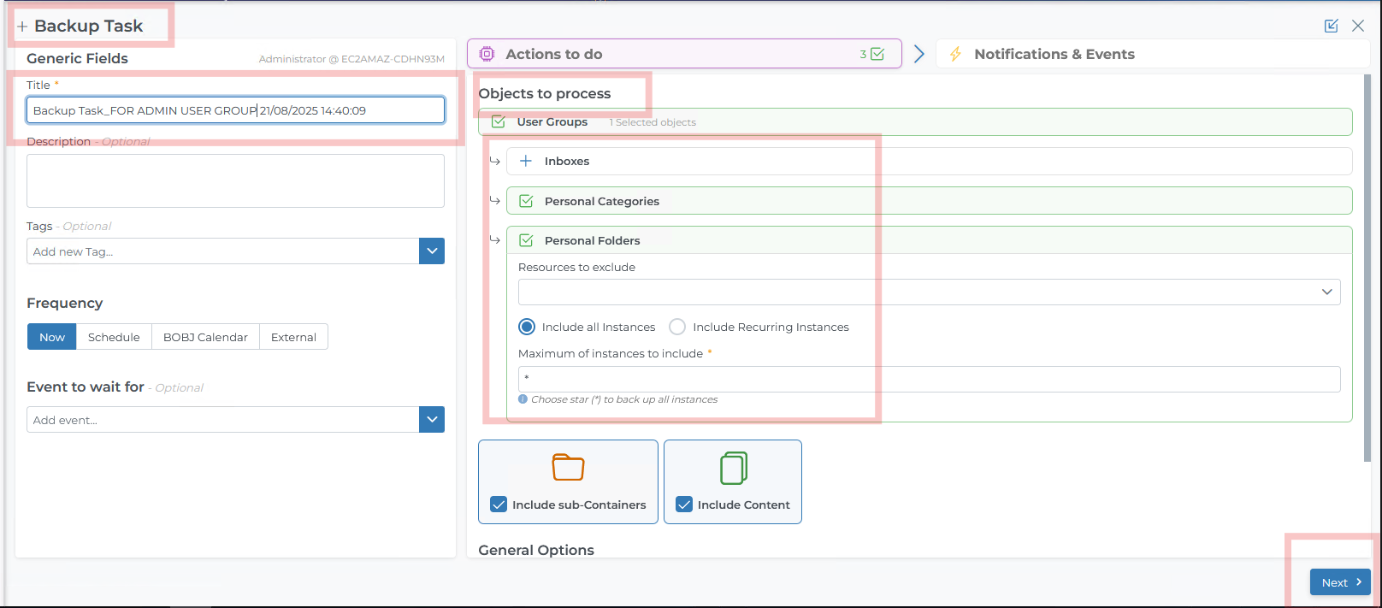Uncheck the Personal Folders checkbox

pyautogui.click(x=526, y=240)
